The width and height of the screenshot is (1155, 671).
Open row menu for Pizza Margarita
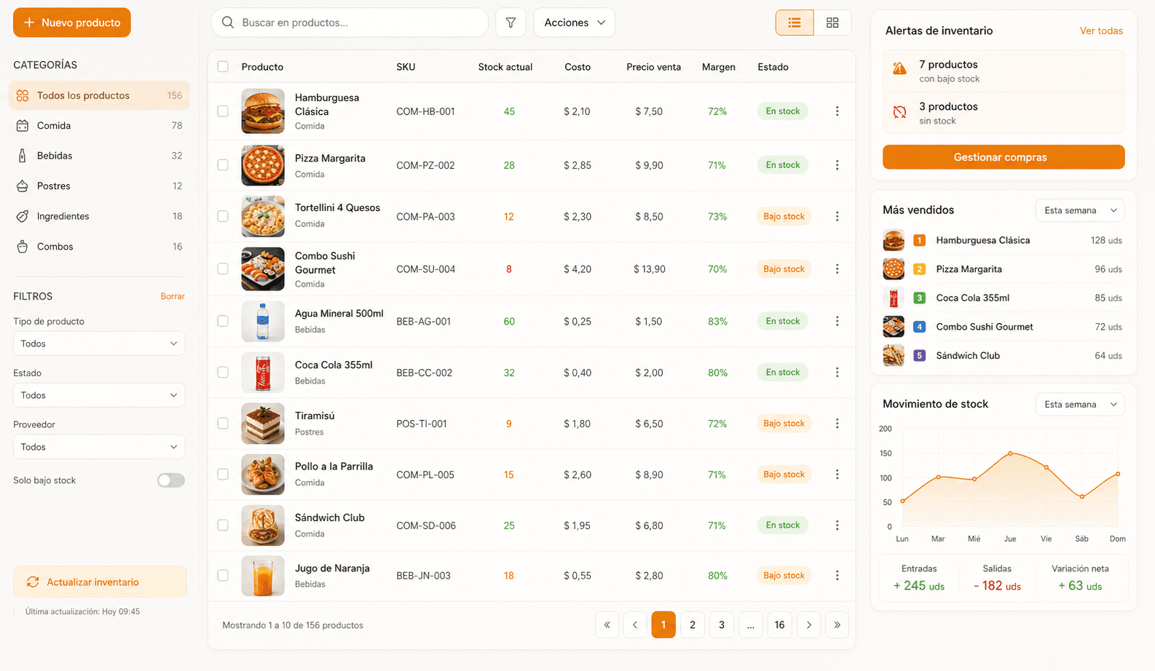click(x=837, y=165)
